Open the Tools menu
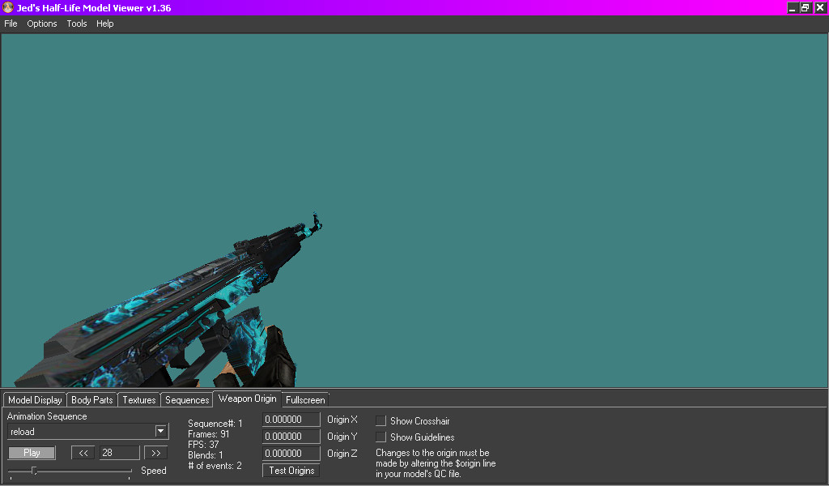 (76, 23)
